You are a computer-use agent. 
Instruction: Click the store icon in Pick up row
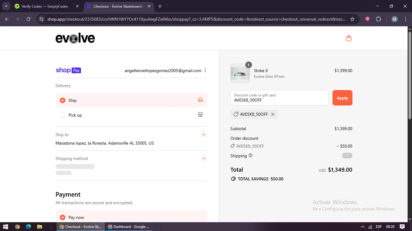[x=201, y=115]
